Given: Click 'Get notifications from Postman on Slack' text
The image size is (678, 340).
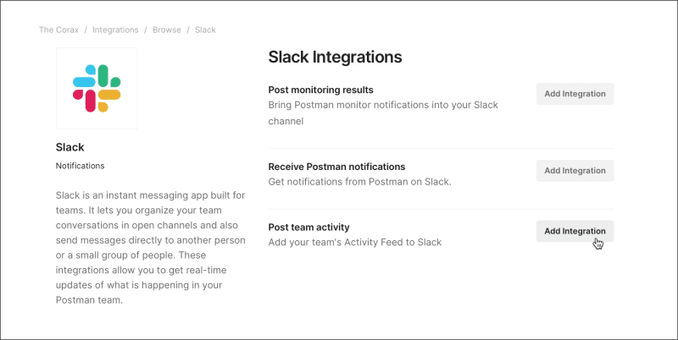Looking at the screenshot, I should pos(359,182).
